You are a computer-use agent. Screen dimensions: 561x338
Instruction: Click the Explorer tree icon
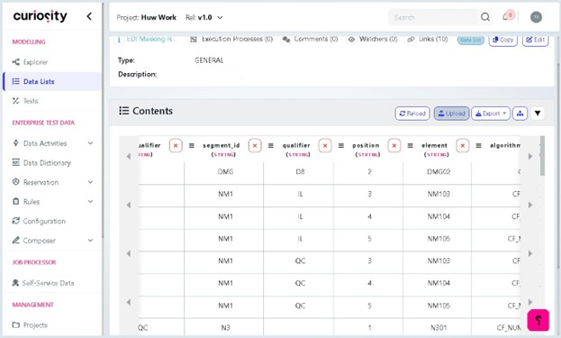point(15,62)
